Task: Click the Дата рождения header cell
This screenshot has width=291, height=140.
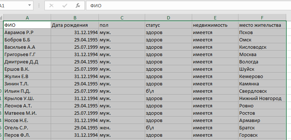Action: [x=75, y=25]
